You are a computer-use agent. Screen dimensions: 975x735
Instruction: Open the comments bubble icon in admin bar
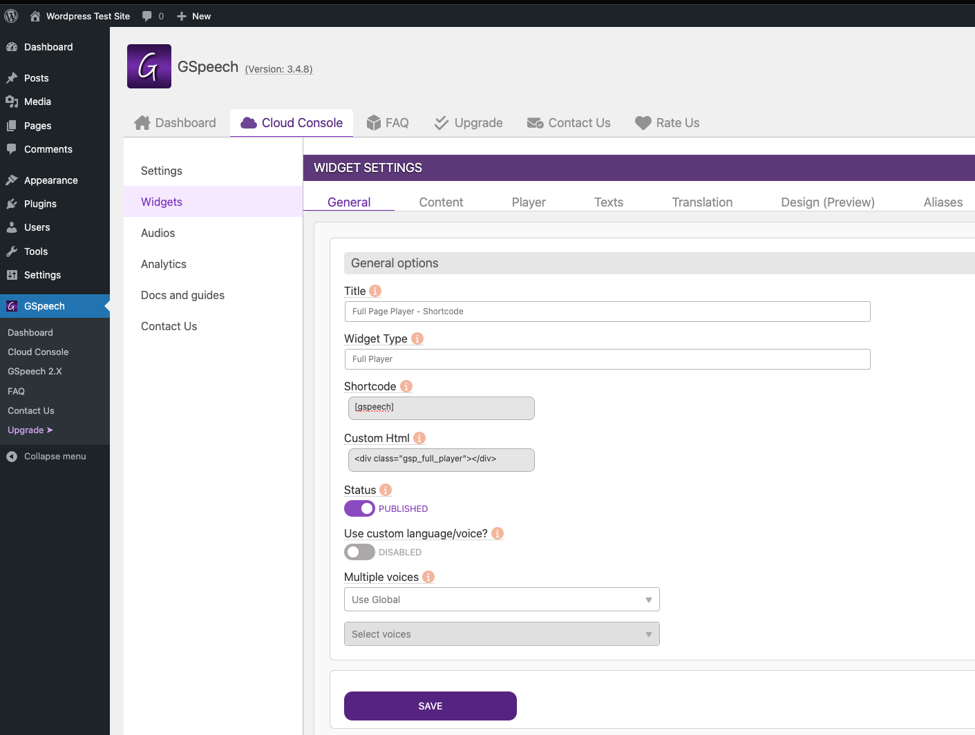[147, 16]
